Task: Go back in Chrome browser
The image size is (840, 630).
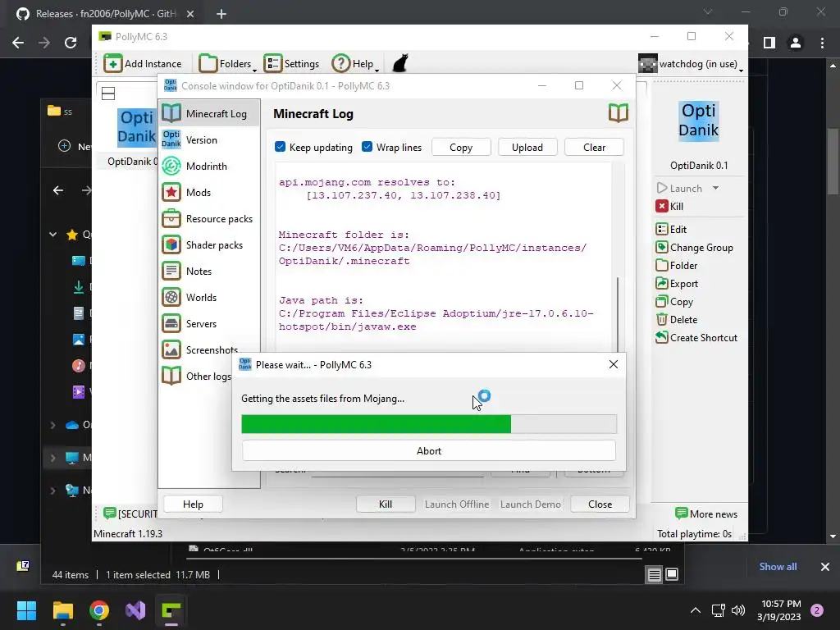Action: [18, 43]
